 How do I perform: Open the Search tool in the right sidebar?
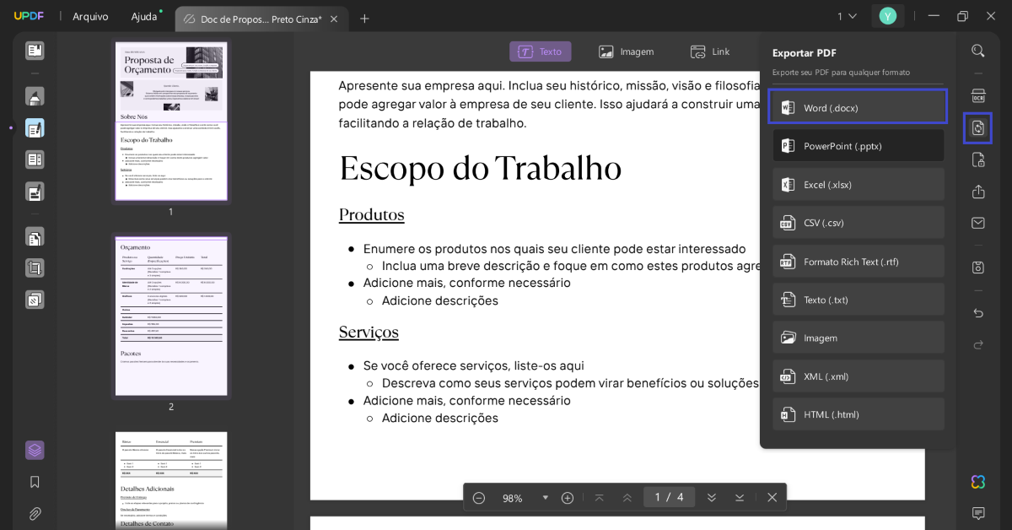pyautogui.click(x=977, y=51)
